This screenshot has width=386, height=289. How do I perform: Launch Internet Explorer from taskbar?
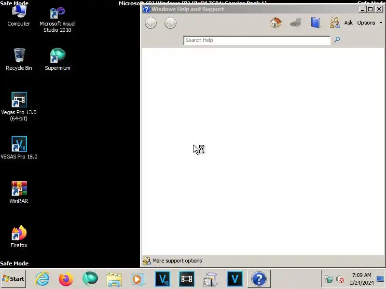pos(42,279)
